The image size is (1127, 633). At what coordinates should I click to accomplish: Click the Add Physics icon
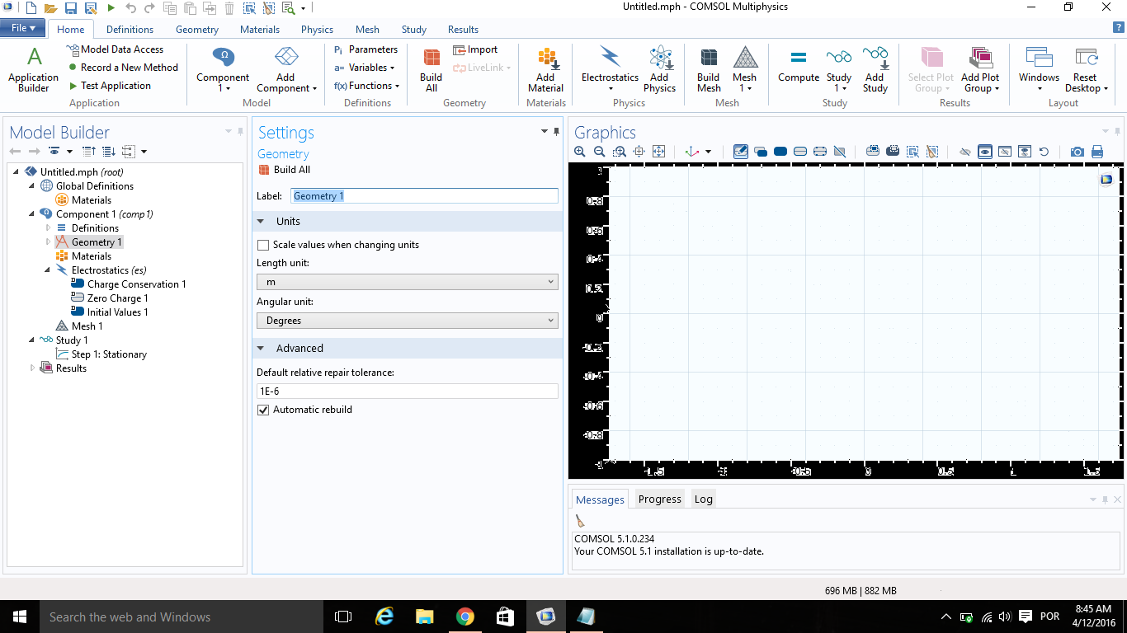pos(659,69)
